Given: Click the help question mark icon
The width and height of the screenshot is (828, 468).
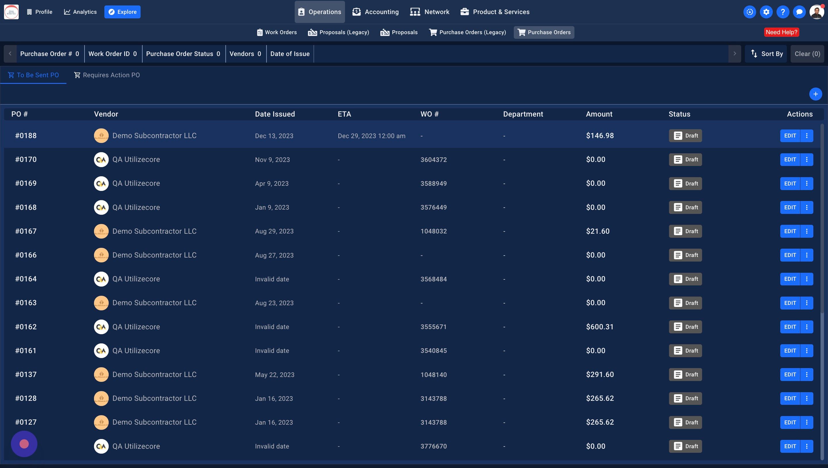Looking at the screenshot, I should 783,12.
